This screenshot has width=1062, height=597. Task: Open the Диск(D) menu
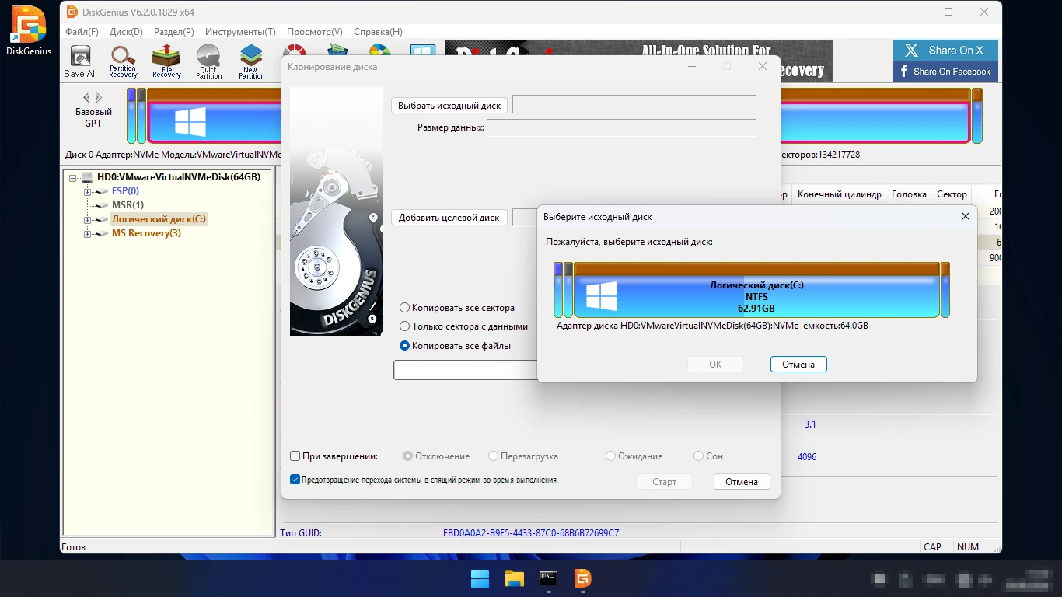[x=126, y=32]
